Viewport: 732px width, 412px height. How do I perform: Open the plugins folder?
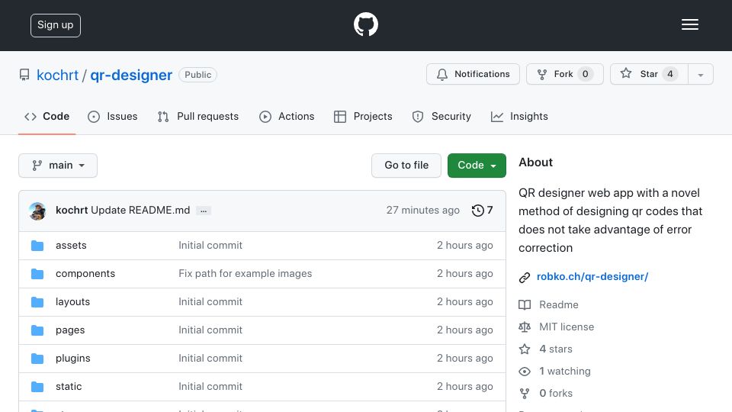coord(73,359)
